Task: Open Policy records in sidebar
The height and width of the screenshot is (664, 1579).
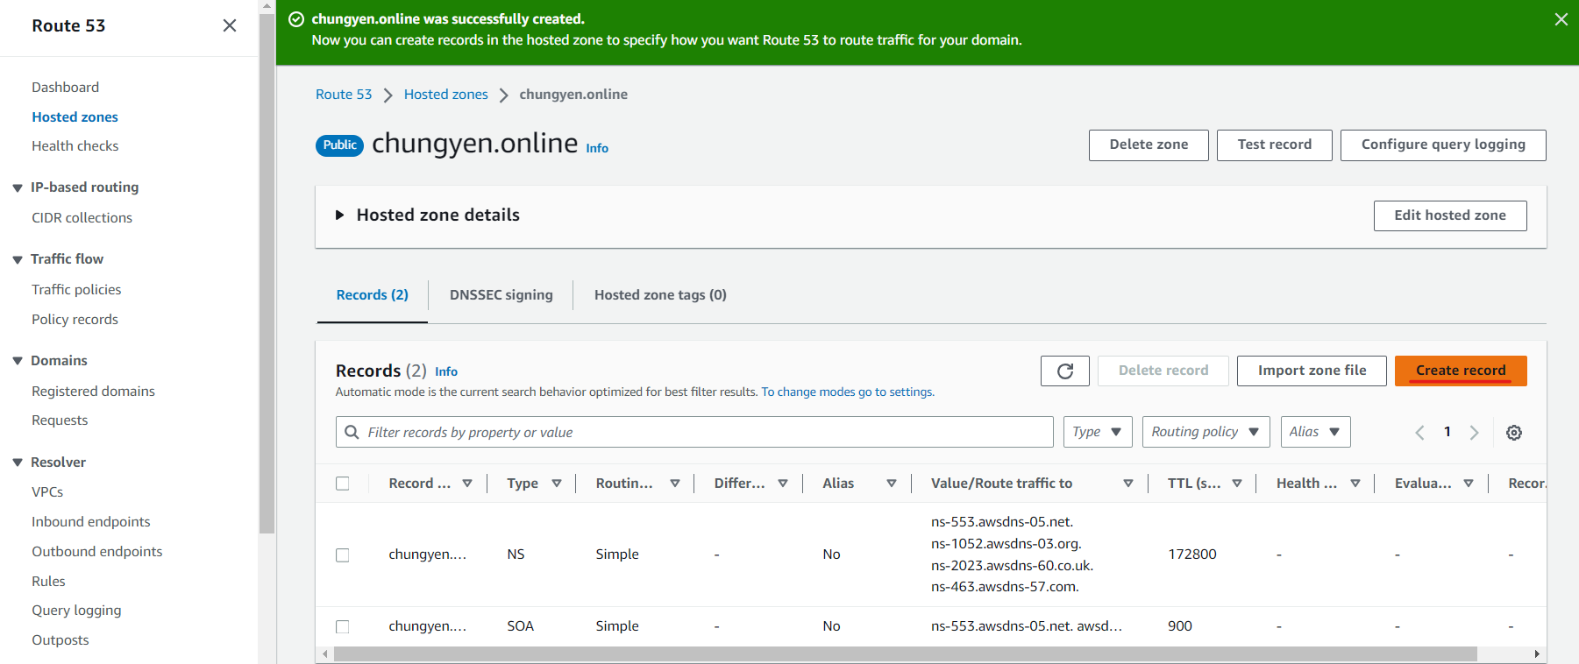Action: tap(75, 320)
